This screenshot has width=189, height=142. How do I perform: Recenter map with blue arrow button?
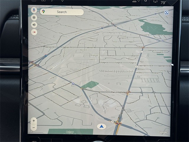click(101, 127)
